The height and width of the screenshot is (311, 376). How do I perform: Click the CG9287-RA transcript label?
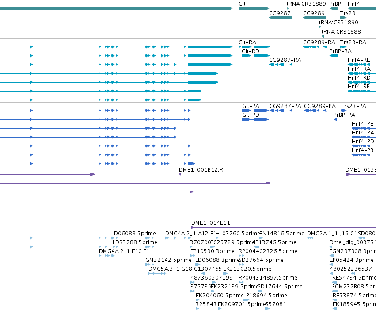click(x=285, y=60)
